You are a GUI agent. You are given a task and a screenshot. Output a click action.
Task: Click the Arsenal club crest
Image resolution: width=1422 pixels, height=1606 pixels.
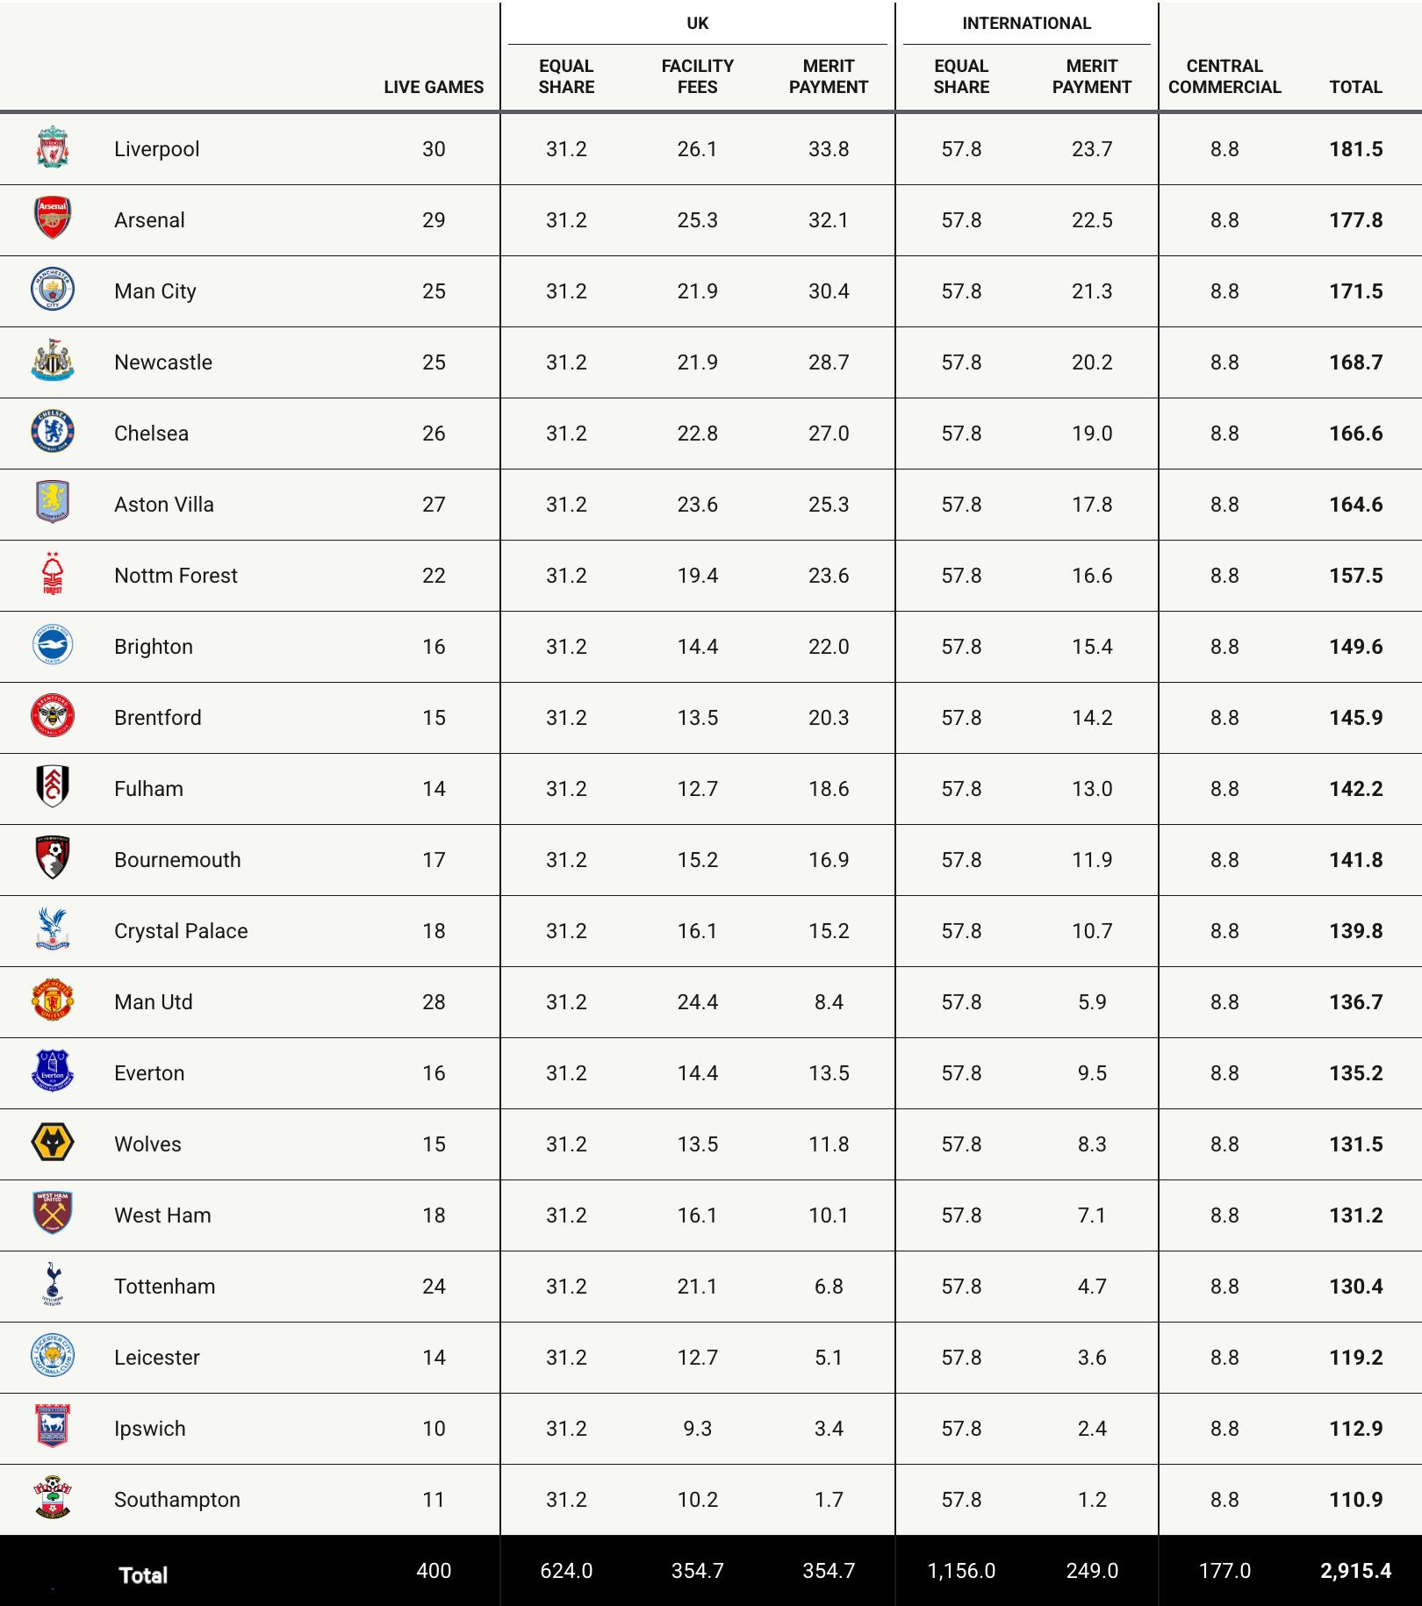point(53,219)
